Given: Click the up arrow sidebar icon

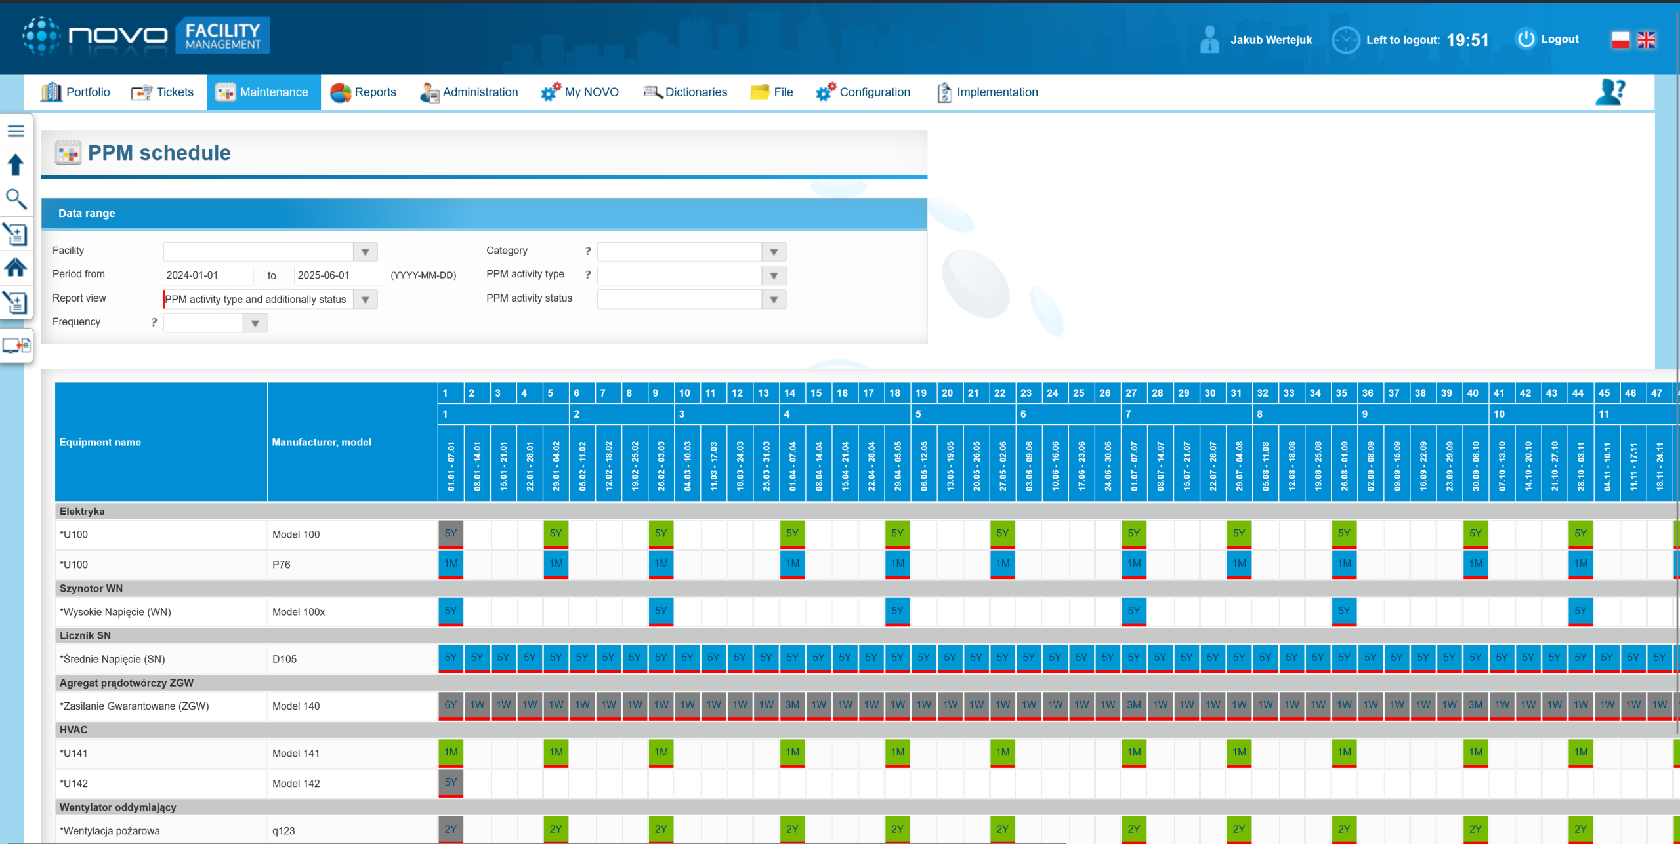Looking at the screenshot, I should click(x=16, y=165).
